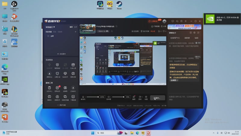
Task: Click the circular download icon under 基础工具
Action: click(73, 88)
